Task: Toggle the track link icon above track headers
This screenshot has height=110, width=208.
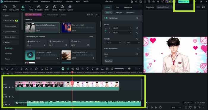Action: tap(4, 73)
